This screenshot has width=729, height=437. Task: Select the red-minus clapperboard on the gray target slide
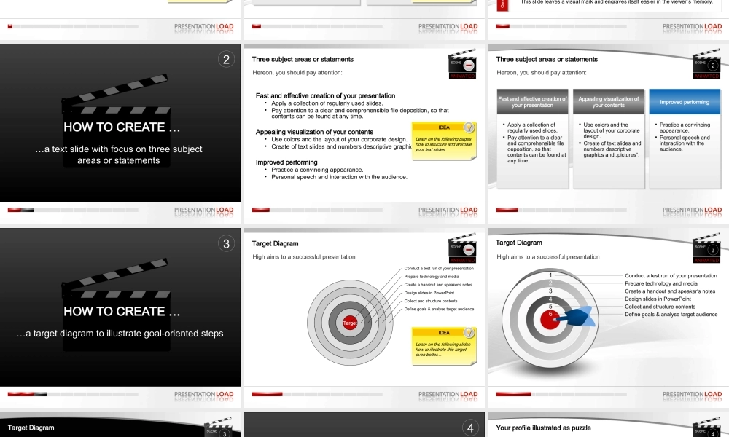point(464,248)
